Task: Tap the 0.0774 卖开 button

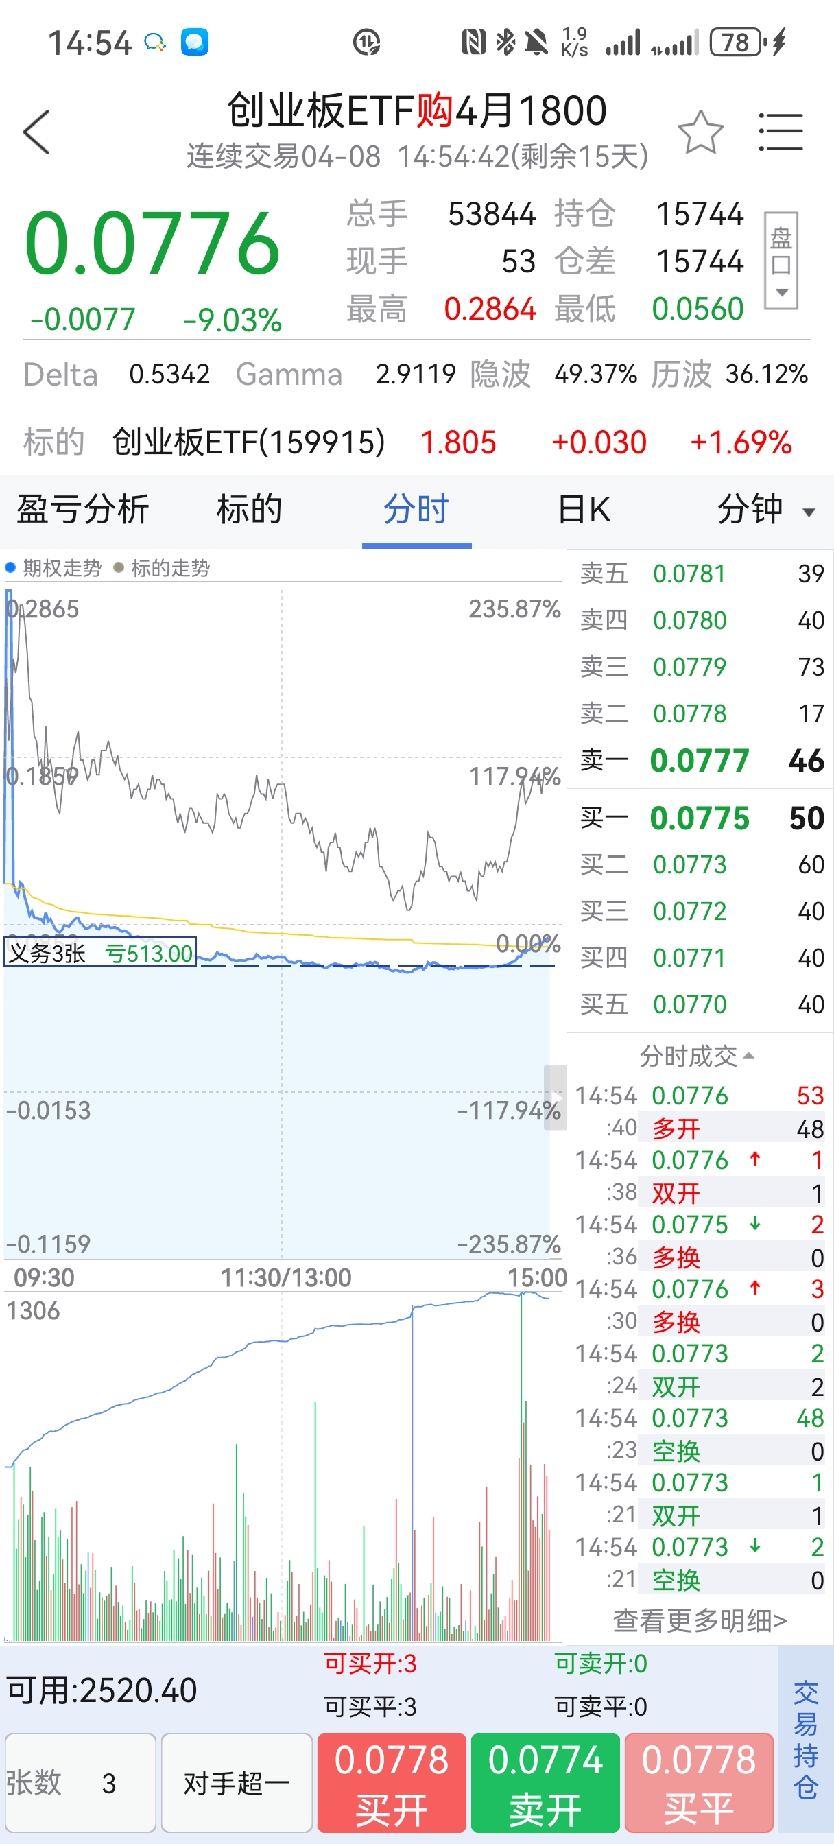Action: pos(545,1782)
